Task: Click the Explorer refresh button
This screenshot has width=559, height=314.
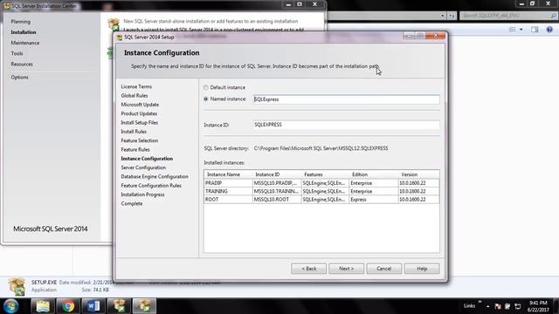Action: [x=452, y=16]
